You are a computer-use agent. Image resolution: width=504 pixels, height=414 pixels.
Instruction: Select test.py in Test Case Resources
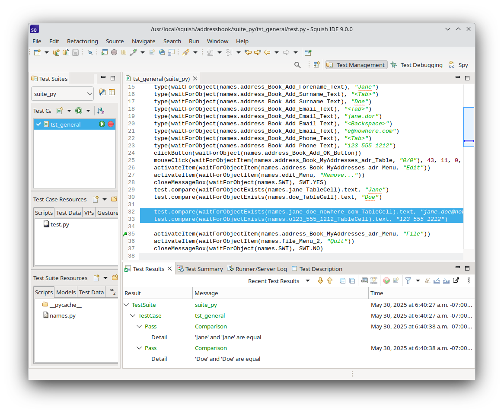[x=59, y=224]
